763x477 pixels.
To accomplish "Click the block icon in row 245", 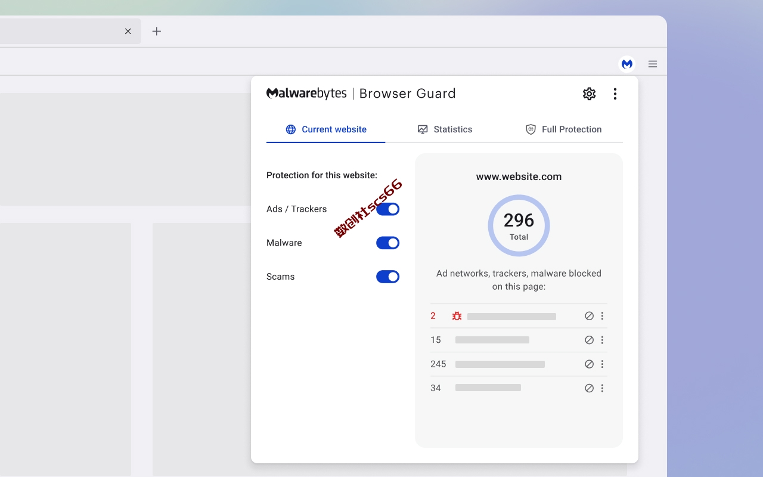I will click(589, 364).
